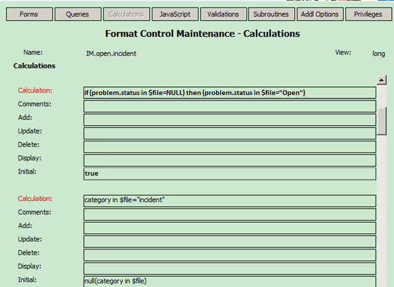
Task: Click the category in $file Calculation field
Action: 230,201
